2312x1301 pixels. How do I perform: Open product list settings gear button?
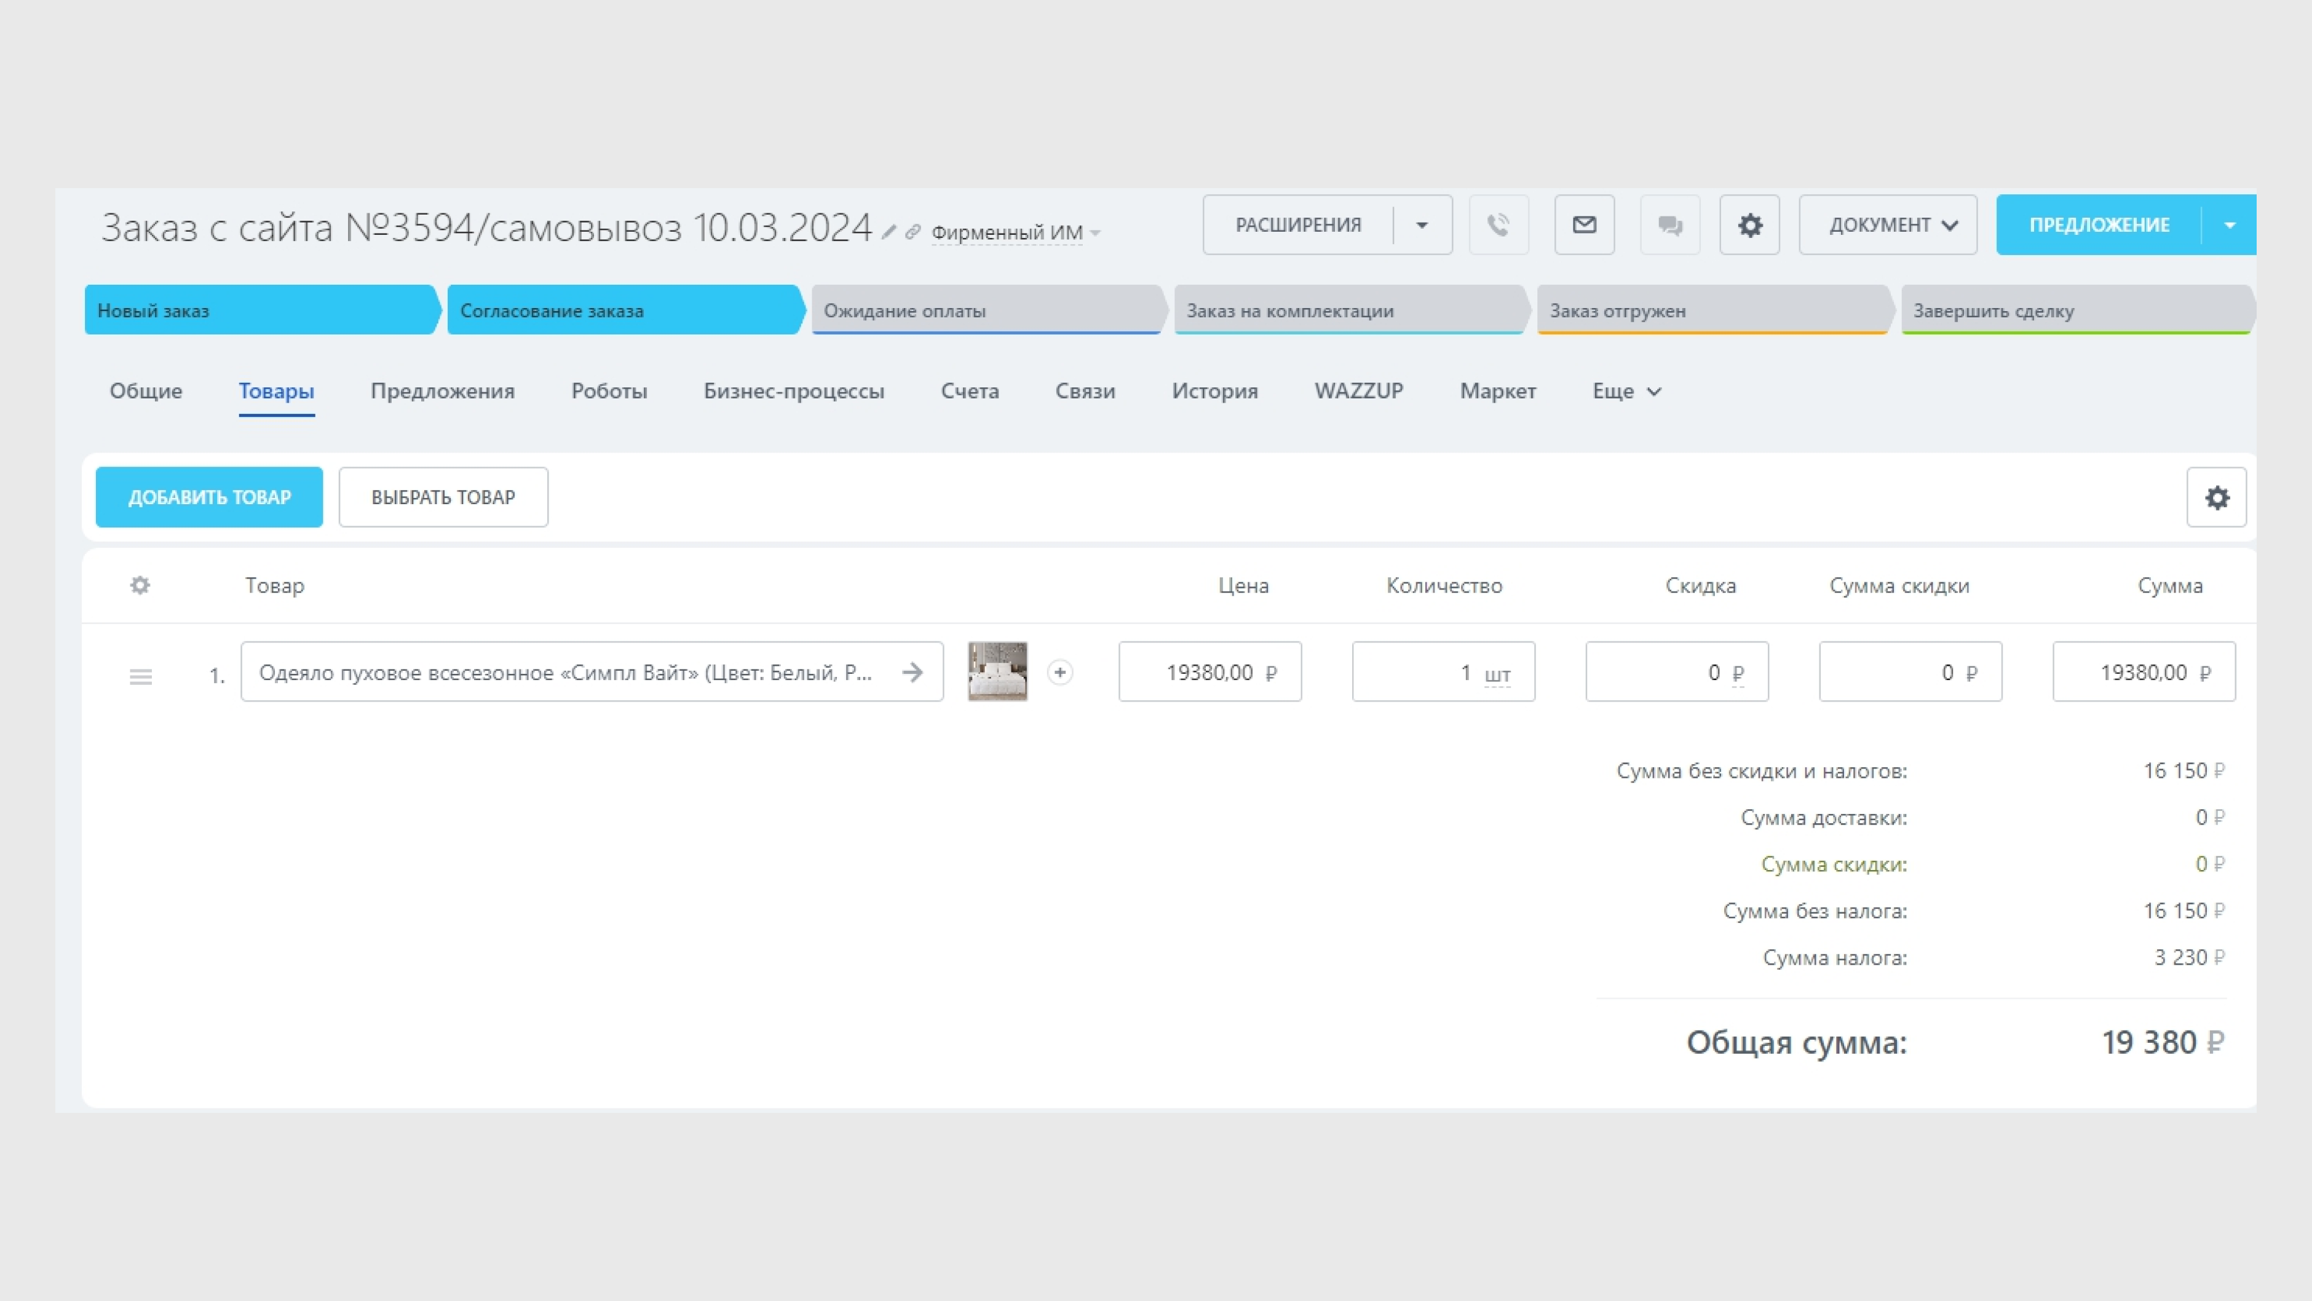pos(2216,497)
